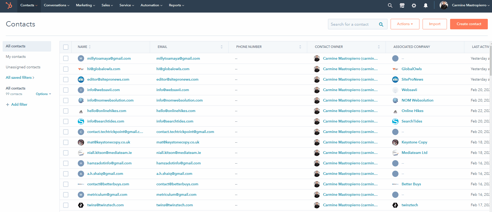Viewport: 492px width, 212px height.
Task: Open the Conversations menu
Action: (x=57, y=5)
